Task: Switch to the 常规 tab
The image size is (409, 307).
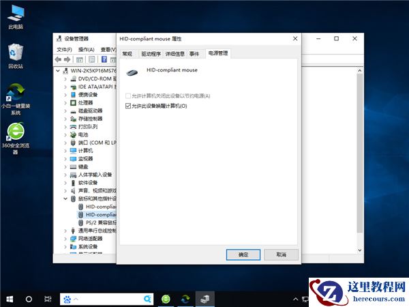Action: coord(127,54)
